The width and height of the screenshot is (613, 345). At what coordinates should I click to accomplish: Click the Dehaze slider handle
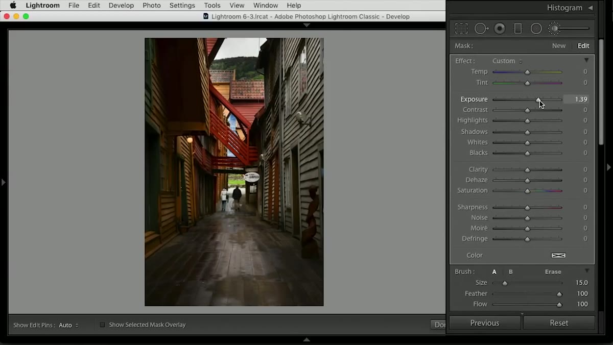[527, 180]
